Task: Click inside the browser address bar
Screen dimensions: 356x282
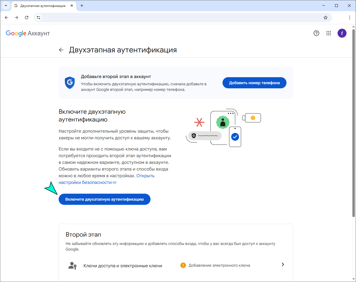Action: point(168,17)
